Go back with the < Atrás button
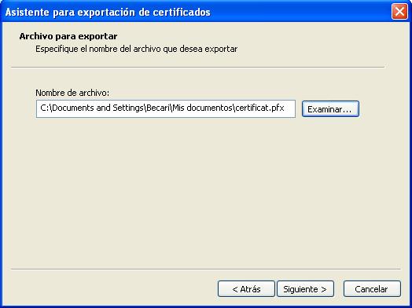412x308 pixels. pyautogui.click(x=246, y=289)
